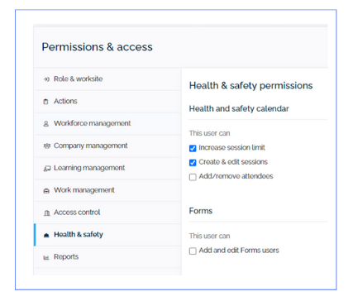
Task: Enable Add/remove attendees checkbox
Action: (193, 177)
